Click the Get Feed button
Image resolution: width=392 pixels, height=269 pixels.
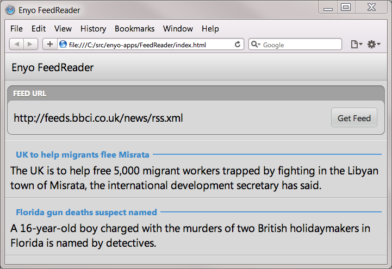(354, 118)
